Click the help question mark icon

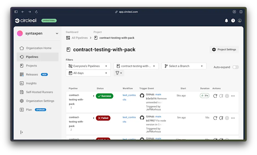click(233, 21)
